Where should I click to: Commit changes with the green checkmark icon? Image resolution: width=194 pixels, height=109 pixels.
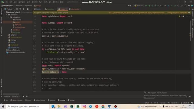(x=172, y=5)
